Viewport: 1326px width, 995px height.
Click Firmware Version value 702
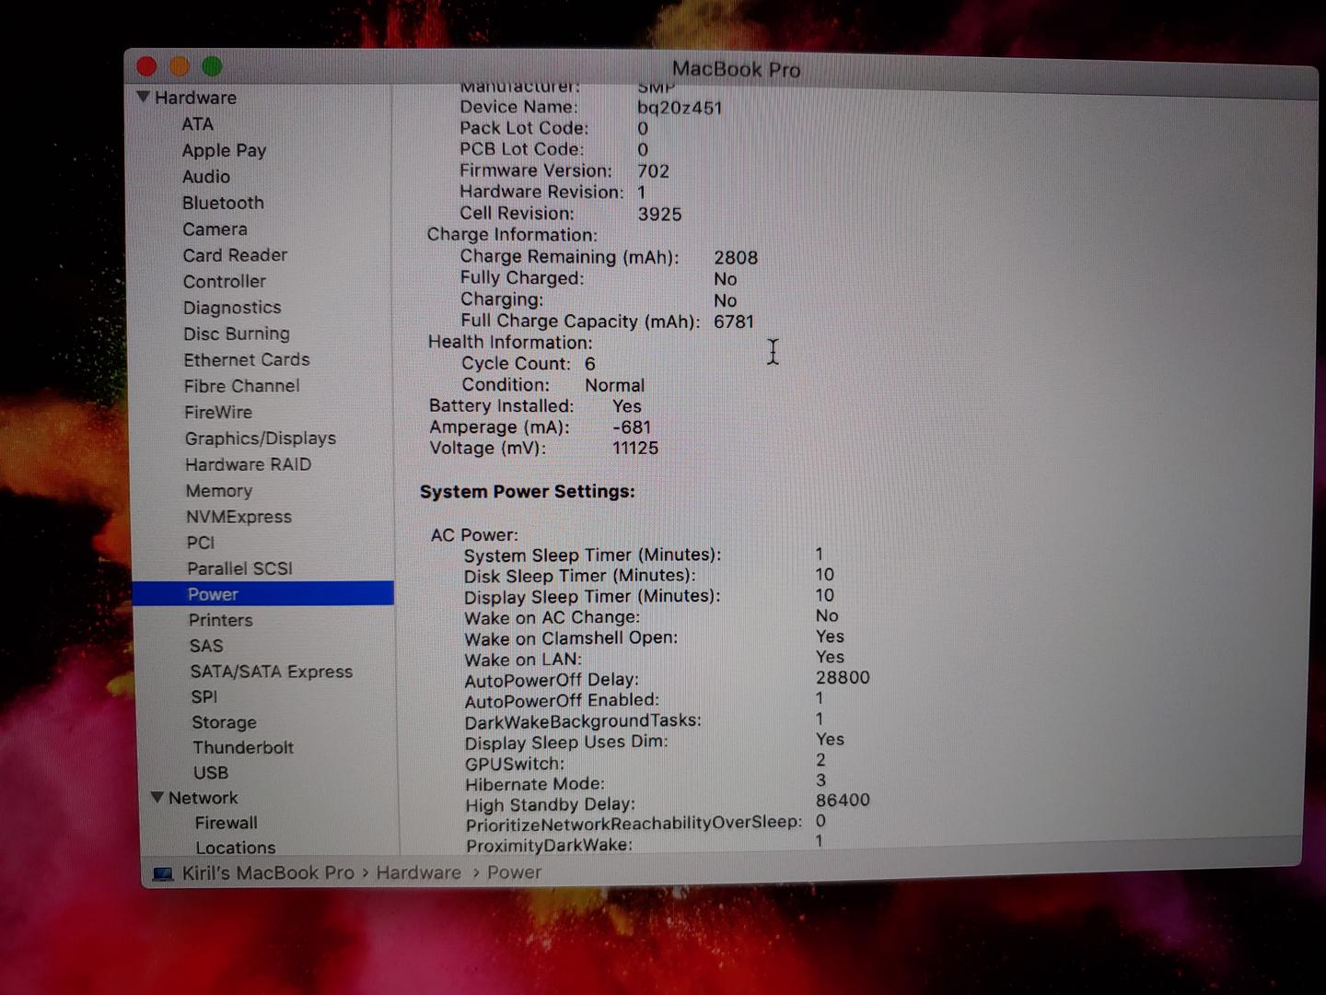coord(653,171)
